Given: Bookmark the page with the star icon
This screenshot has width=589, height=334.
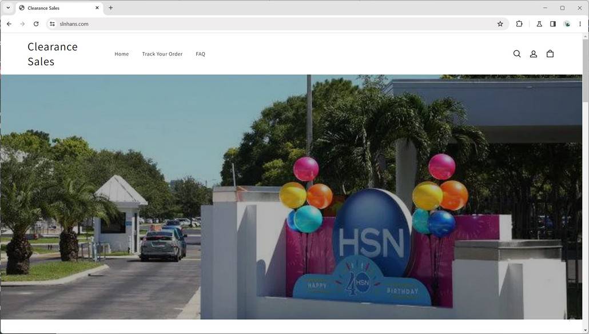Looking at the screenshot, I should click(x=500, y=23).
